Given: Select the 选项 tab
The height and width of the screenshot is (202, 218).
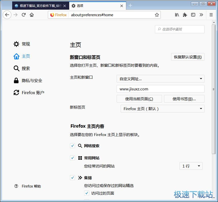Looking at the screenshot, I should pyautogui.click(x=98, y=6).
